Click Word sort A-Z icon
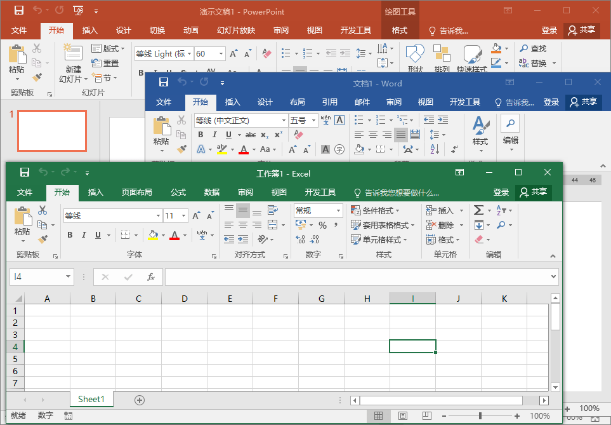Screen dimensions: 611x425 [435, 149]
